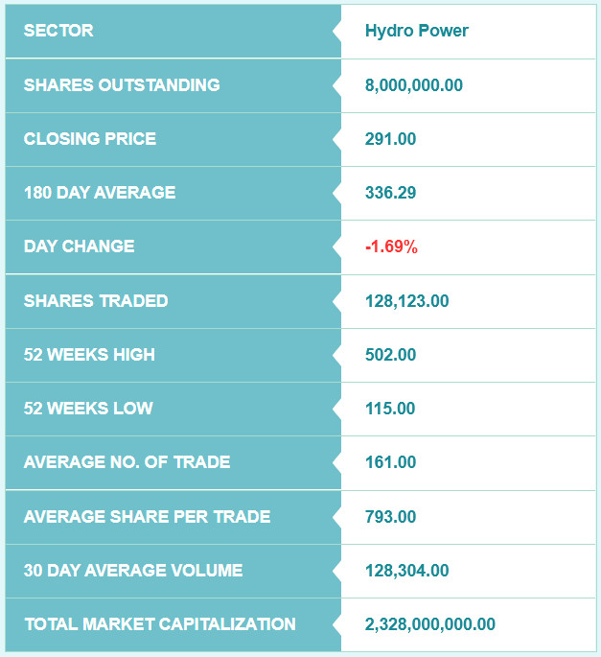
Task: Select the 793.00 average share per trade value
Action: coord(390,516)
